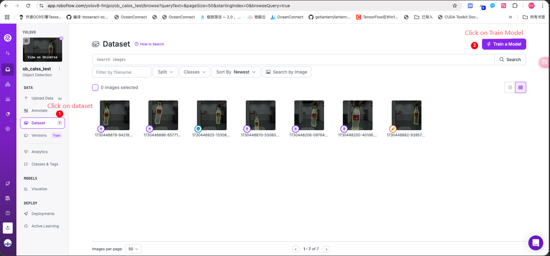Open the hierarchy diagram icon in left rail
This screenshot has width=550, height=256.
tap(8, 85)
